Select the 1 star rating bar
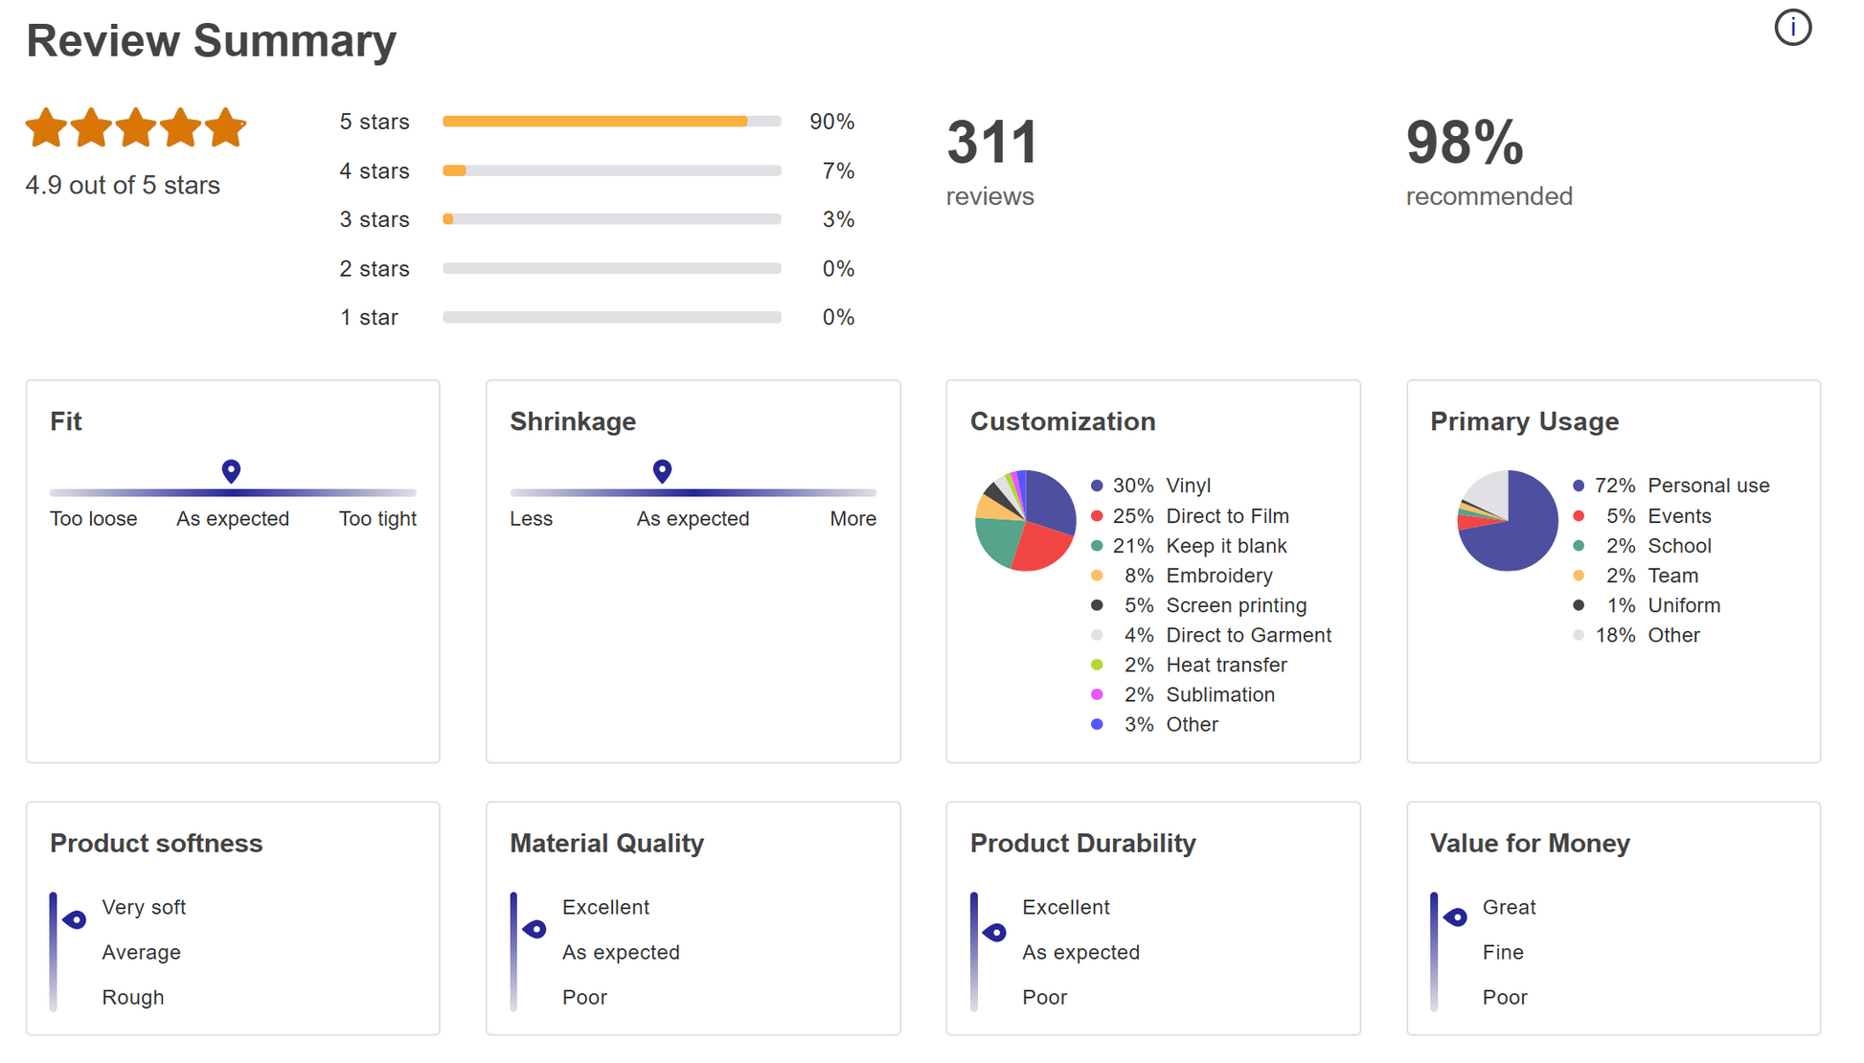1864x1063 pixels. [x=611, y=317]
